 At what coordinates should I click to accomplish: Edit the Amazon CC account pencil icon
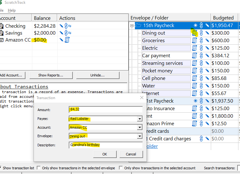[x=61, y=40]
